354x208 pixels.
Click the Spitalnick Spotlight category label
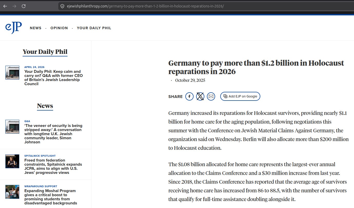point(40,156)
